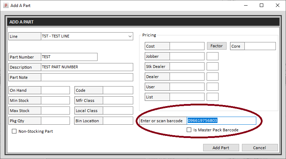This screenshot has height=159, width=286.
Task: Close the Add A Part window
Action: 277,6
